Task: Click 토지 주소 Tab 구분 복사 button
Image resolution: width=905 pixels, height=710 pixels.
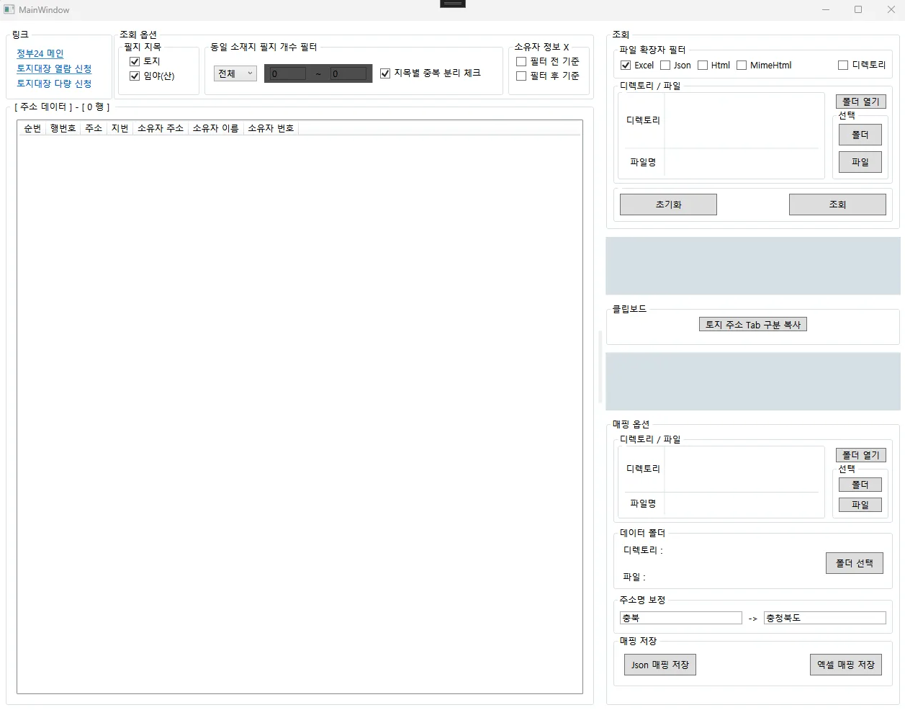Action: (753, 325)
